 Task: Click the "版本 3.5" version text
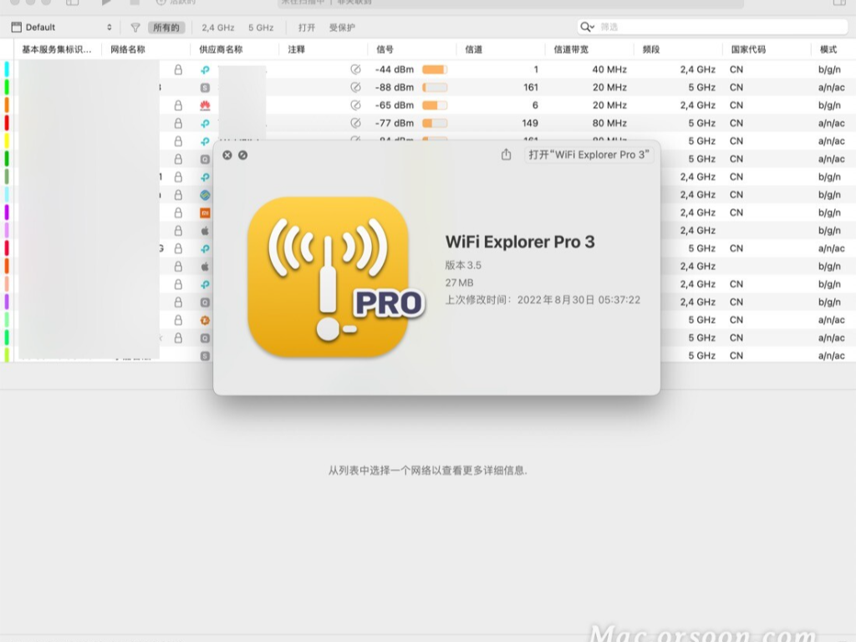coord(463,265)
